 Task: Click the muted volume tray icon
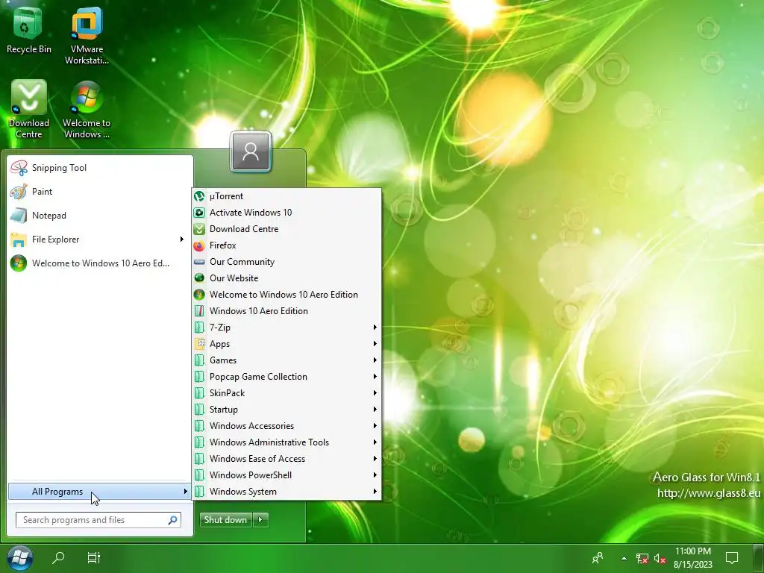tap(660, 558)
